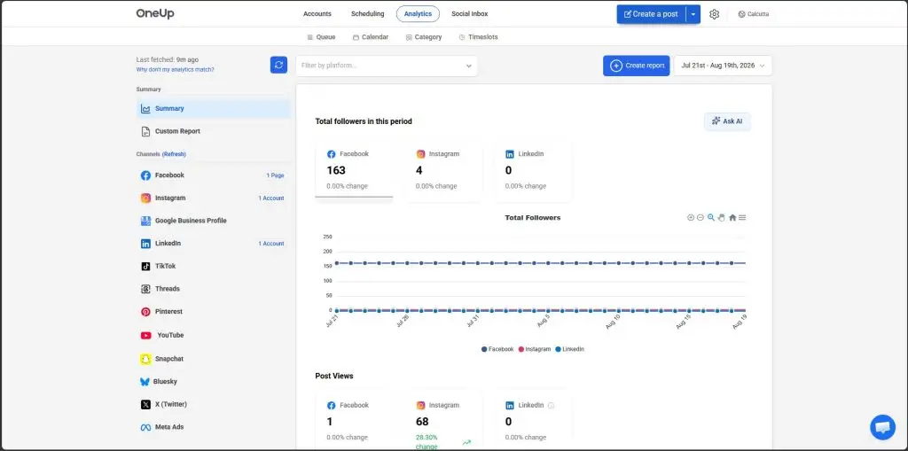Image resolution: width=908 pixels, height=451 pixels.
Task: Open the Filter by platform dropdown
Action: click(x=387, y=66)
